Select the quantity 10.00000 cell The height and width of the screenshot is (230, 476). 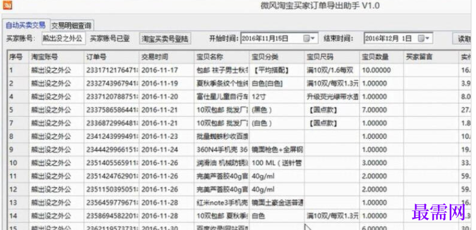pyautogui.click(x=381, y=70)
